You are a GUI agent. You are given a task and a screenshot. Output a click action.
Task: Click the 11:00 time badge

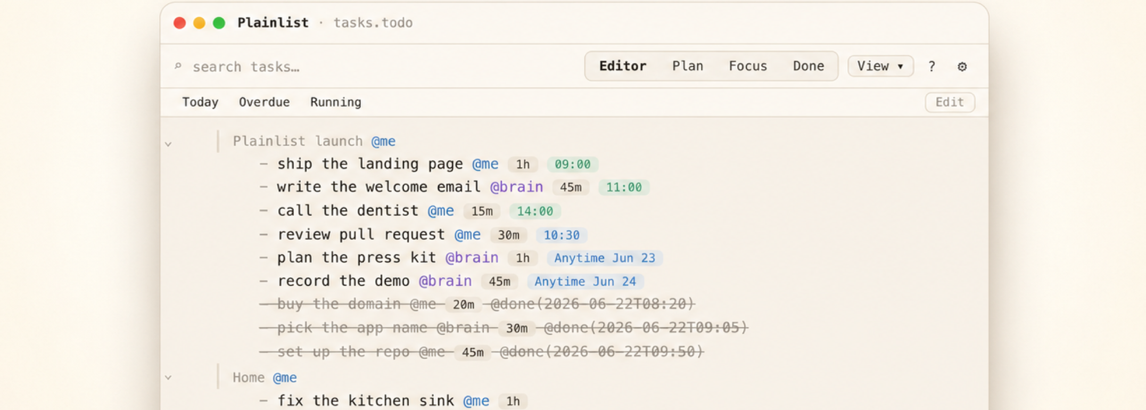[624, 187]
